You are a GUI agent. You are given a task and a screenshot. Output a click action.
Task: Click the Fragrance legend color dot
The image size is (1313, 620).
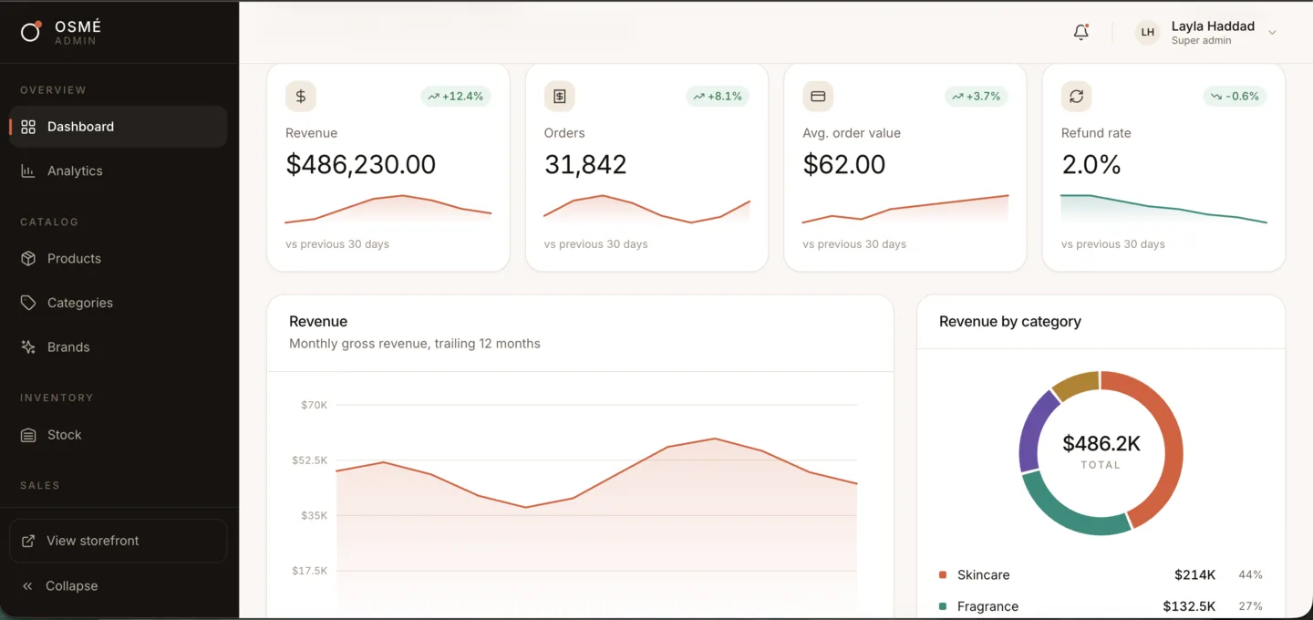coord(943,606)
